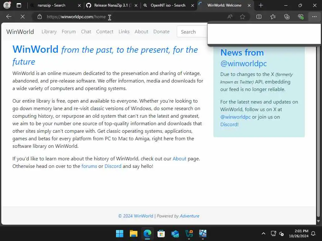The width and height of the screenshot is (322, 241).
Task: Open the About nav item
Action: point(141,32)
